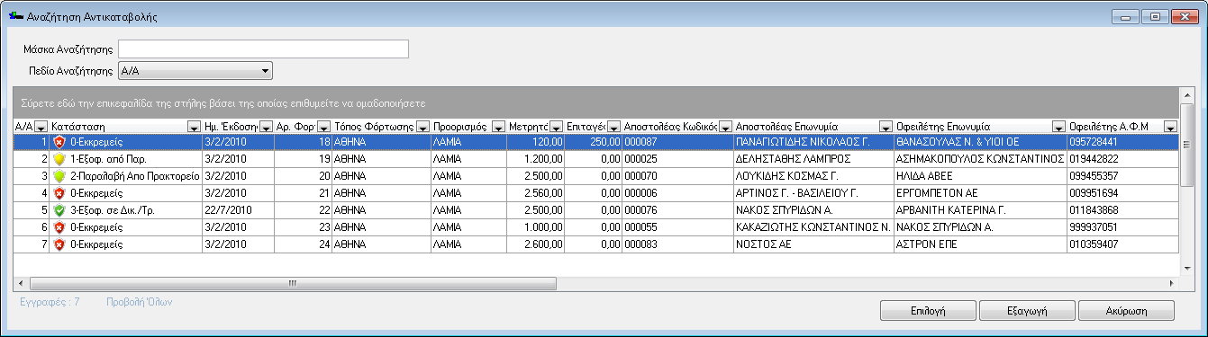Click the cell ΑΣΗΜΑΚΟΠΟΥΛΟΣ ΚΩΝΣΤΑΝΤΙΝΟΣ
1208x337 pixels.
(x=980, y=159)
